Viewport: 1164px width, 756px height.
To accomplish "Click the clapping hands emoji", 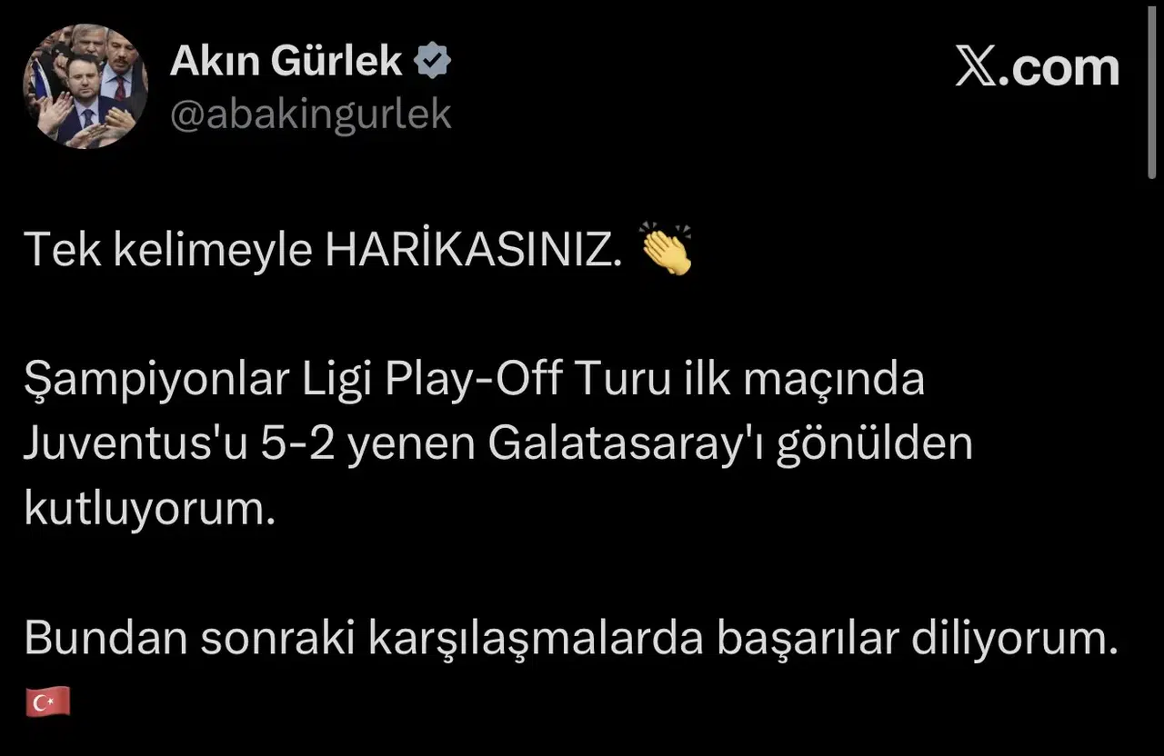I will coord(666,249).
